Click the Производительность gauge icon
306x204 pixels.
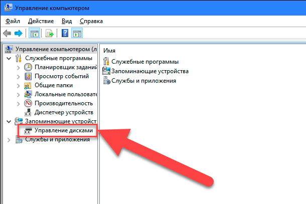(x=28, y=103)
